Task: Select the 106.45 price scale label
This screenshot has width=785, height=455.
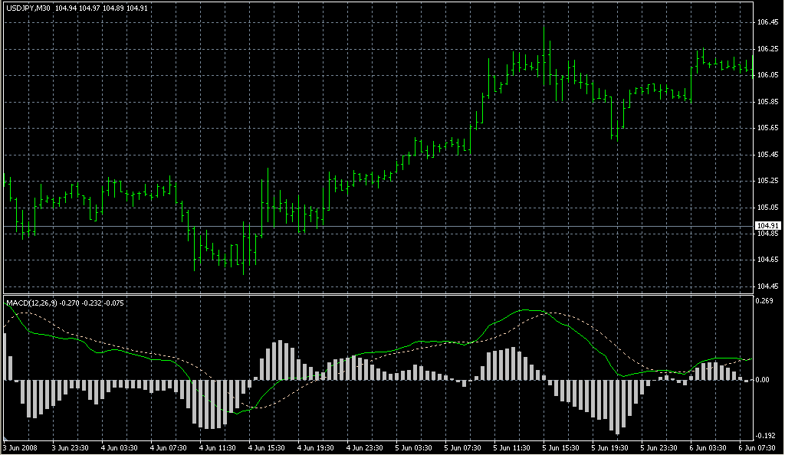Action: (x=767, y=22)
